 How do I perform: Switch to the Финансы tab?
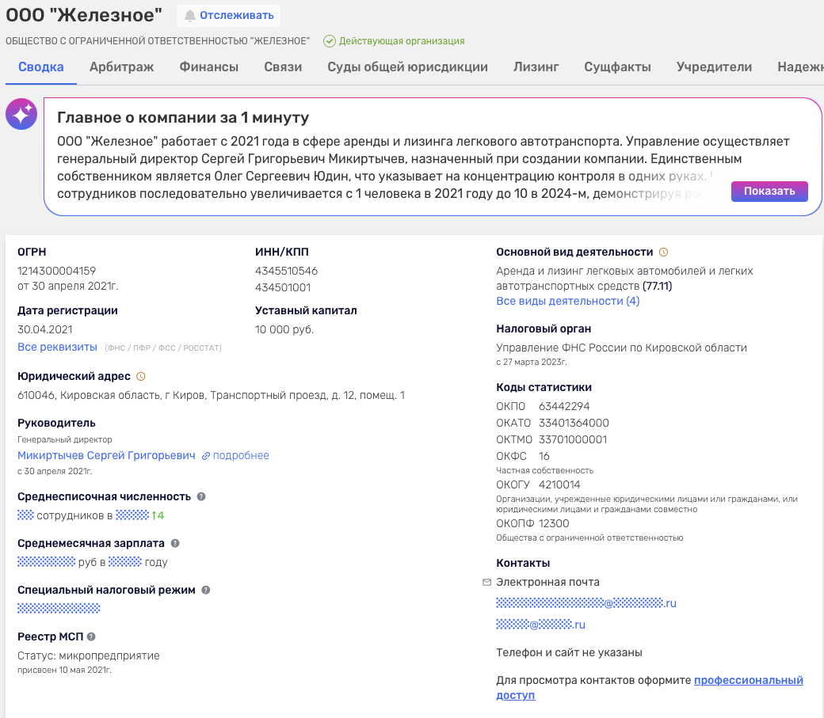(x=208, y=67)
